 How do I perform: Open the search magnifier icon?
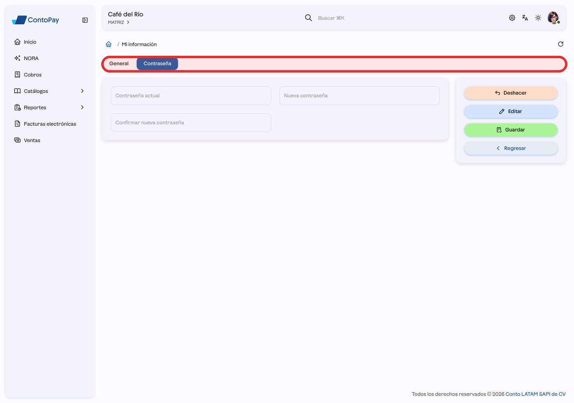(x=308, y=18)
